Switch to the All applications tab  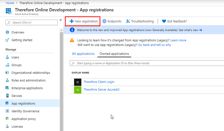click(x=83, y=54)
